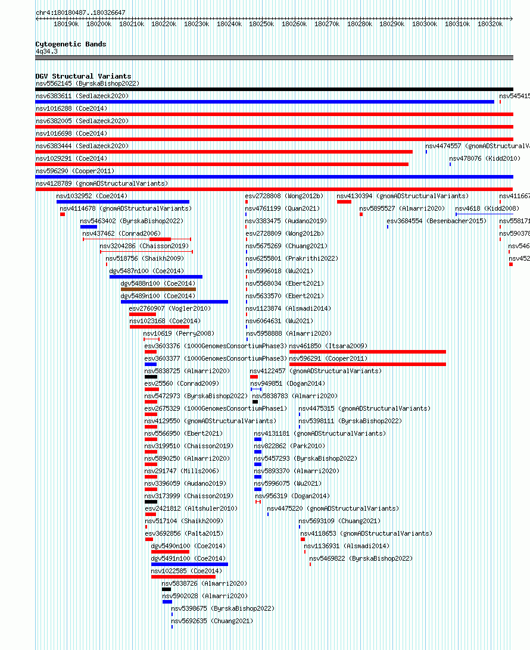Click nsv6255801 (Prakrithi2022) label
This screenshot has width=530, height=650.
292,258
